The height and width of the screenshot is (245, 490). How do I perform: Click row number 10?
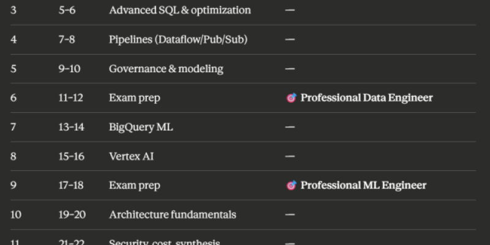[x=16, y=215]
